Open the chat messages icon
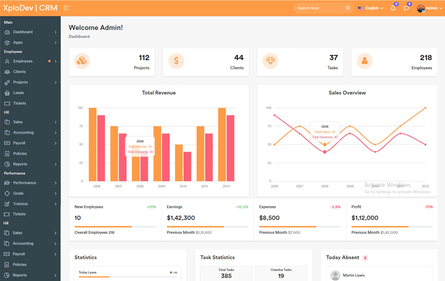 click(x=406, y=8)
